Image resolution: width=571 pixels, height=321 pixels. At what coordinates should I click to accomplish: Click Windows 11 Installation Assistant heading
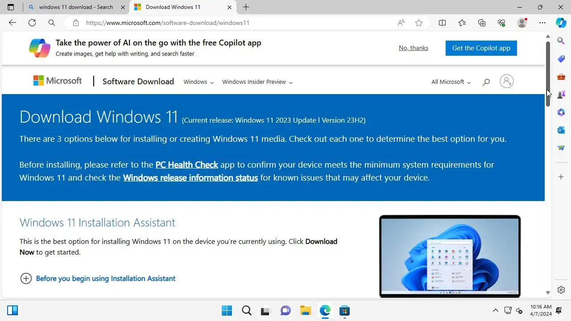click(97, 222)
